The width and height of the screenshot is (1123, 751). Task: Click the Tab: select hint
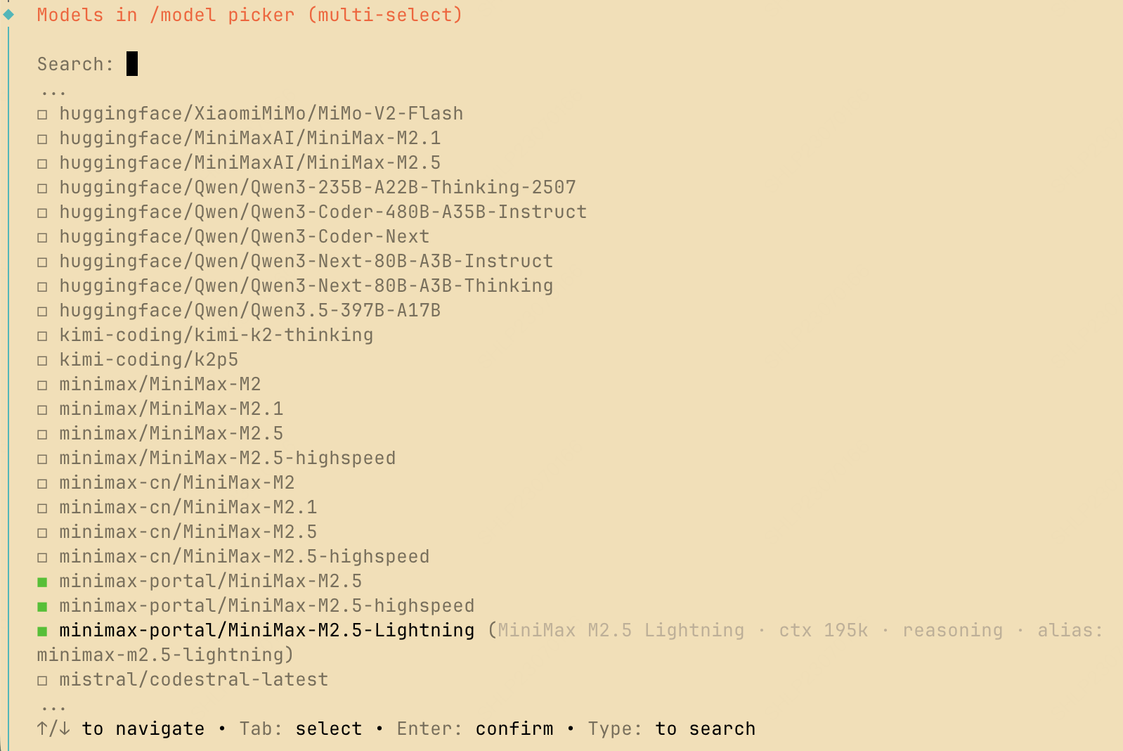[302, 728]
